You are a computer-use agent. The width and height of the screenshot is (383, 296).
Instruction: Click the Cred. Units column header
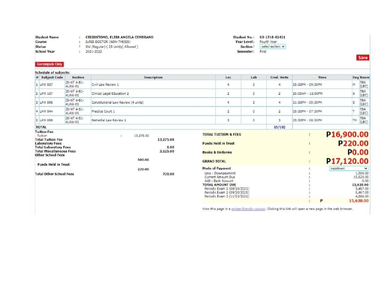(279, 77)
